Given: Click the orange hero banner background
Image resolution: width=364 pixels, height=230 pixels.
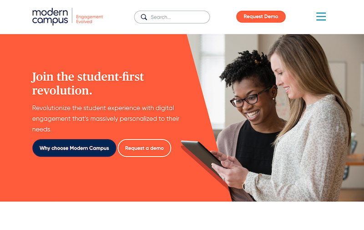Looking at the screenshot, I should point(93,181).
